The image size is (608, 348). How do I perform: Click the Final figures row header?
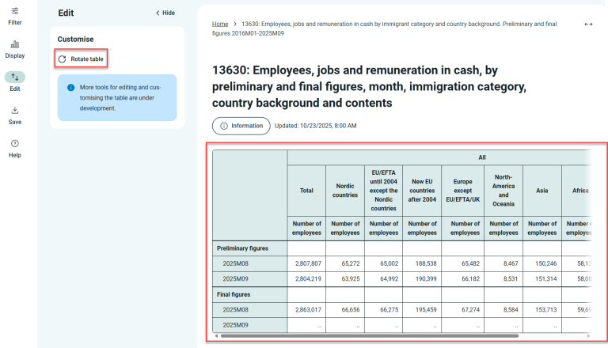(x=234, y=294)
